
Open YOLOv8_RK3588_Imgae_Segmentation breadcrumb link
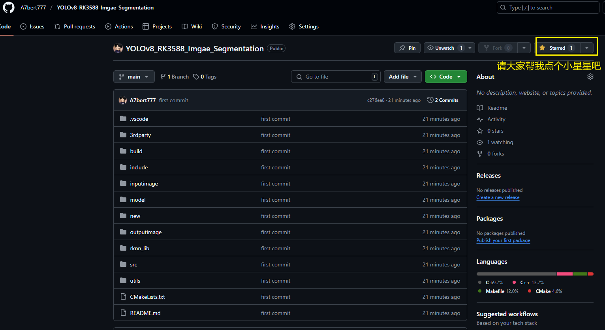tap(105, 7)
